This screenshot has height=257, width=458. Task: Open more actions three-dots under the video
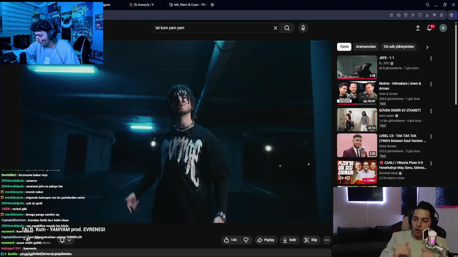coord(327,240)
